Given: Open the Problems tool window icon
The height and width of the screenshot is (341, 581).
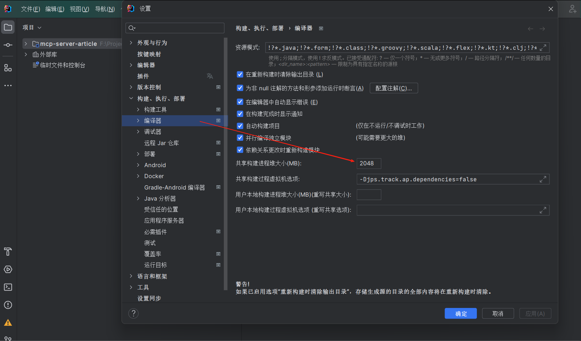Looking at the screenshot, I should tap(8, 305).
